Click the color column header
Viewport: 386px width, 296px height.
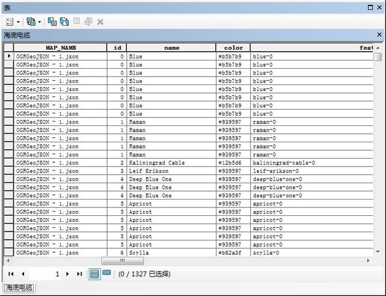click(233, 47)
